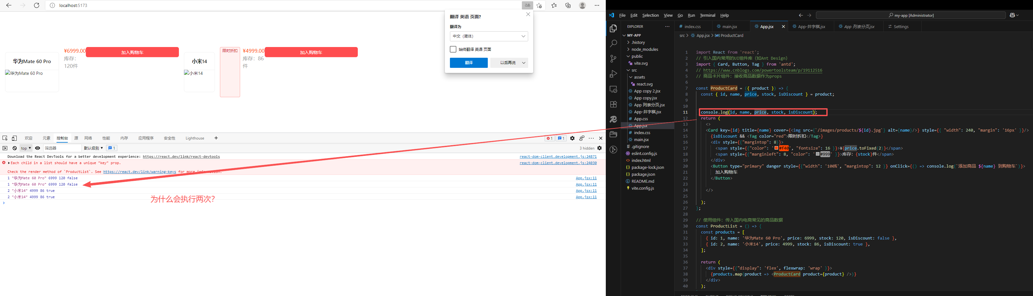Image resolution: width=1033 pixels, height=296 pixels.
Task: Open DevTools more options three-dots menu
Action: [x=591, y=138]
